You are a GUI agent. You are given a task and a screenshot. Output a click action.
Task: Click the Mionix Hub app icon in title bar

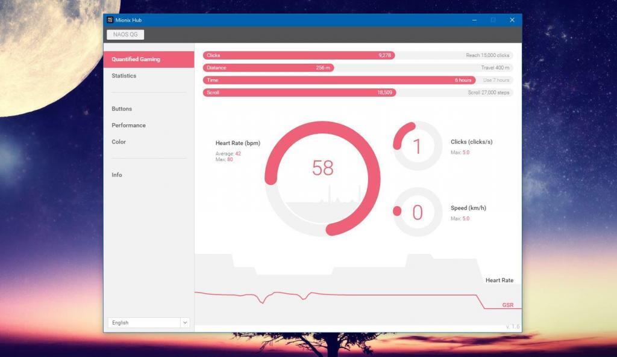[110, 20]
